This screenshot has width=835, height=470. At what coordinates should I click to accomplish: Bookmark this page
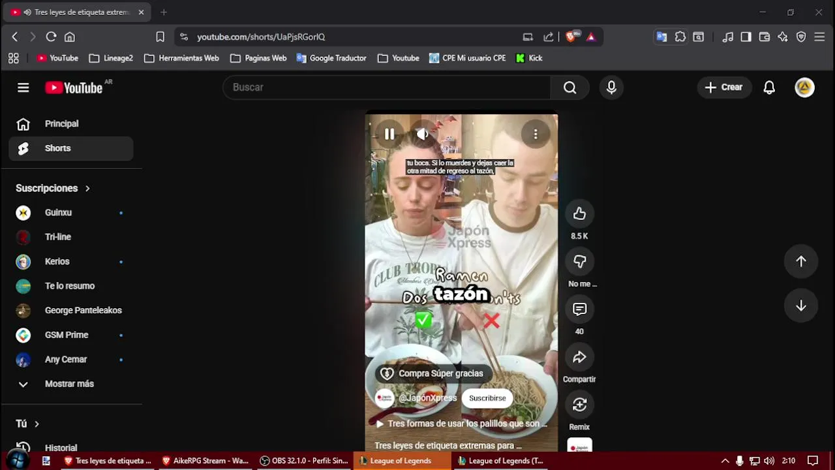click(160, 37)
